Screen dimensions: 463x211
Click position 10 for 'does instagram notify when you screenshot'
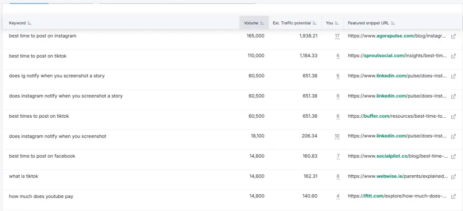[x=337, y=136]
